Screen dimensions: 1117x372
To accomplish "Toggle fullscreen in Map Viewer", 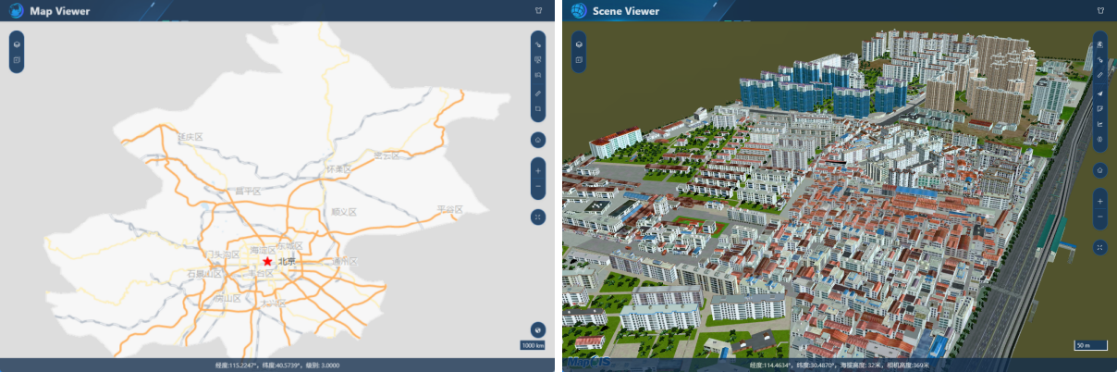I will [x=538, y=217].
